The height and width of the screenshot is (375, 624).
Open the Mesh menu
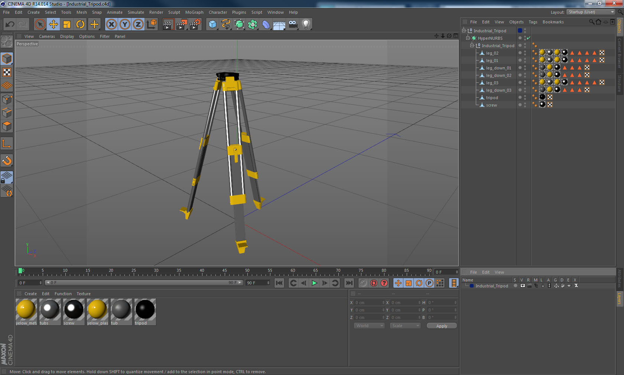point(82,12)
